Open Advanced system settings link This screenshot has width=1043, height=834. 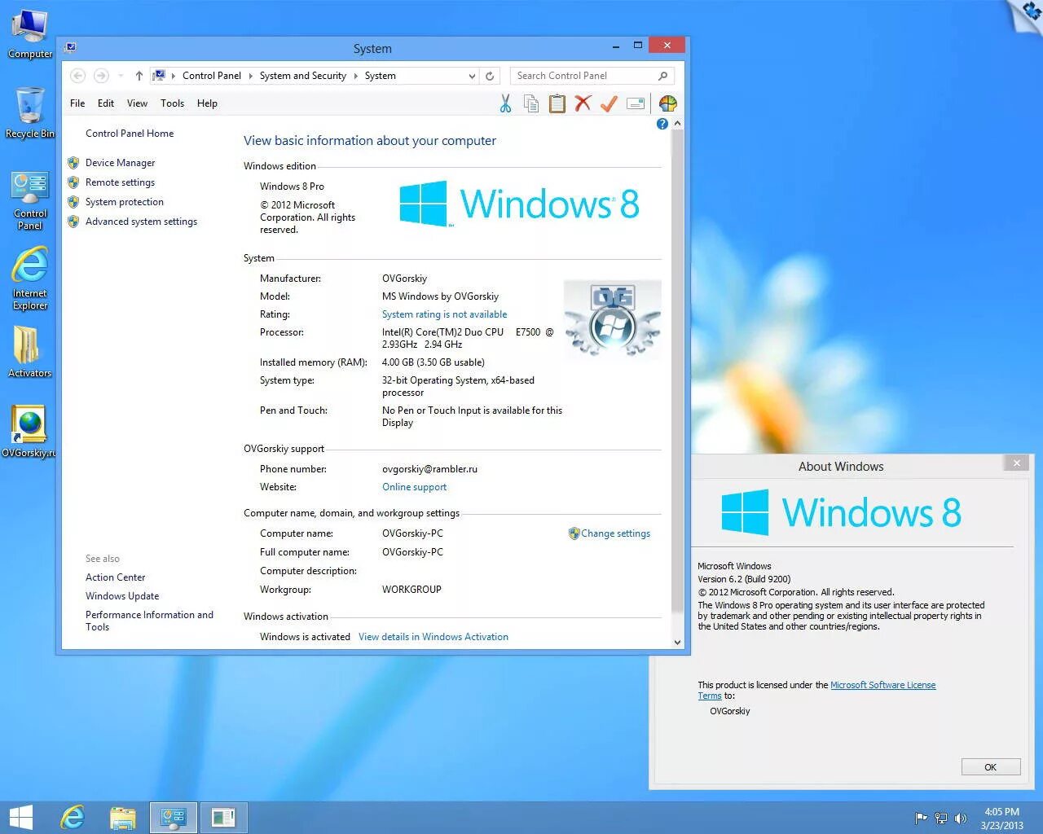(141, 222)
